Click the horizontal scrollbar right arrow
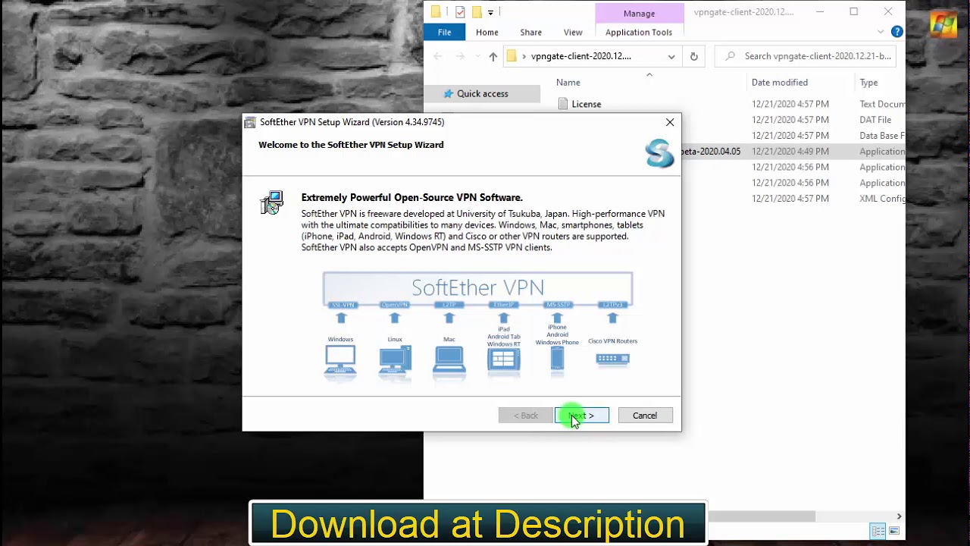This screenshot has height=546, width=970. click(x=900, y=516)
